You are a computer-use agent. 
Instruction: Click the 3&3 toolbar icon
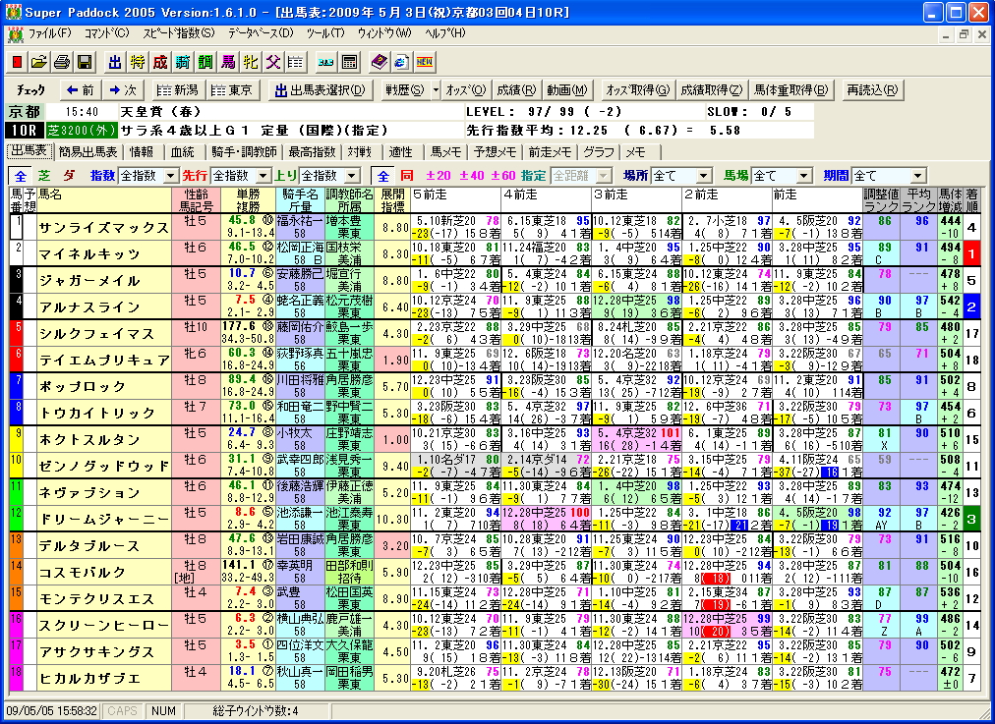pyautogui.click(x=326, y=62)
